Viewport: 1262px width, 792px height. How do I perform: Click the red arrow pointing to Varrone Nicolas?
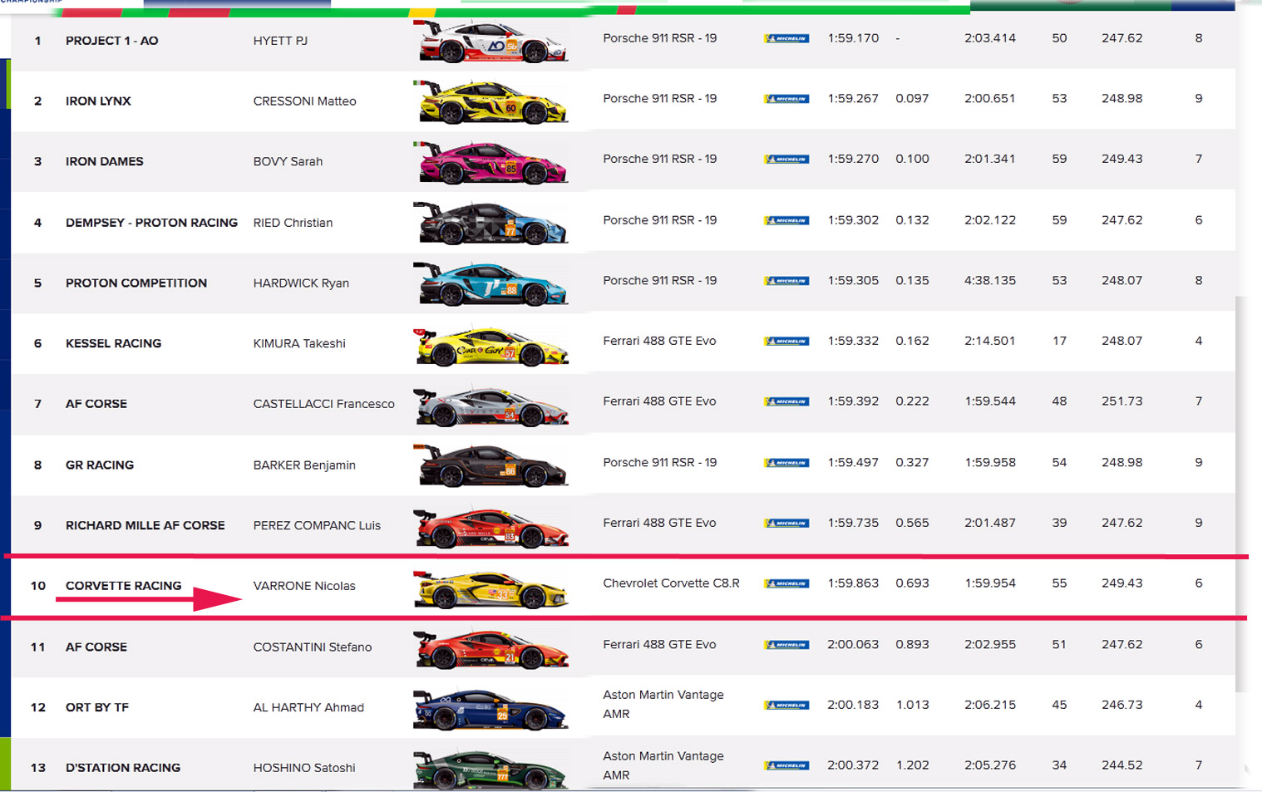[217, 598]
